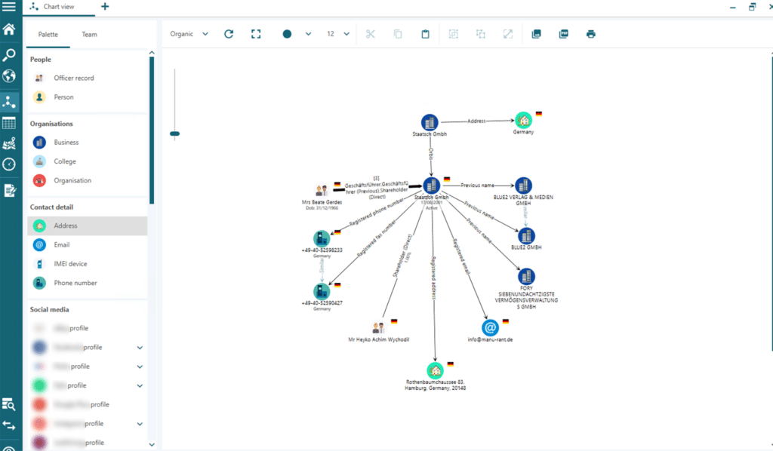The width and height of the screenshot is (773, 451).
Task: Expand the fourth social media profile entry
Action: pos(140,385)
